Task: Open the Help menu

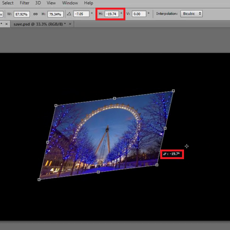Action: pyautogui.click(x=88, y=3)
